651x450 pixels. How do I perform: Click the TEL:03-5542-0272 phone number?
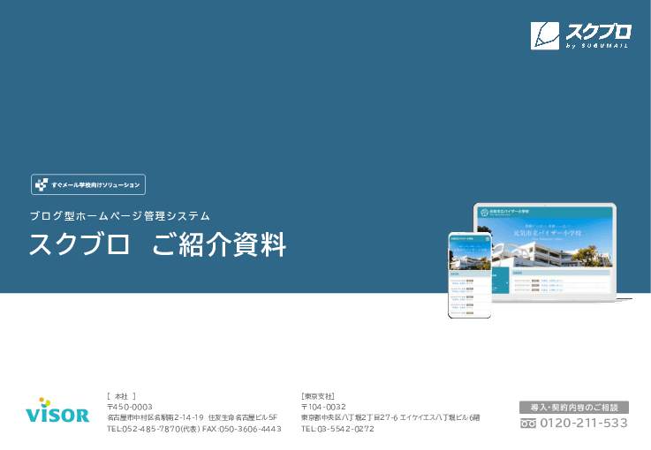(337, 429)
